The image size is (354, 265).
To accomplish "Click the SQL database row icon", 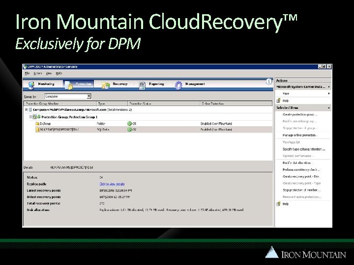I will 37,130.
